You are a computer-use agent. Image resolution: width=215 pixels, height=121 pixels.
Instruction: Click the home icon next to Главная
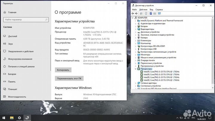tap(5, 12)
